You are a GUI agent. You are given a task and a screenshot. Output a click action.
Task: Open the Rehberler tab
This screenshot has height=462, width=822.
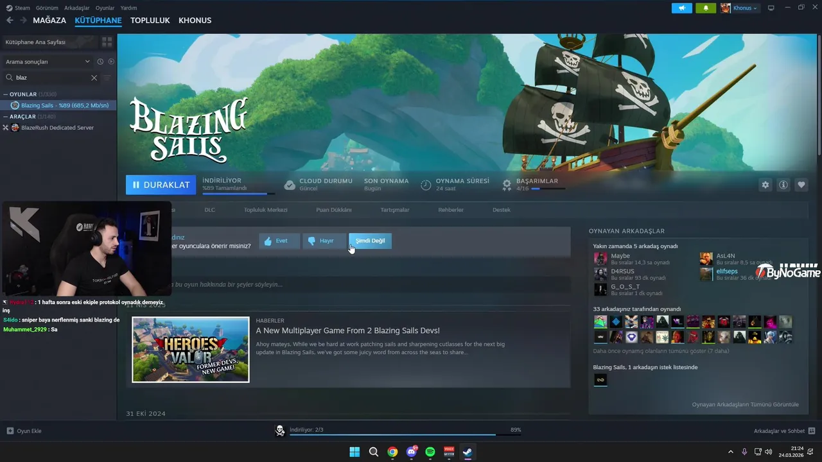point(451,210)
